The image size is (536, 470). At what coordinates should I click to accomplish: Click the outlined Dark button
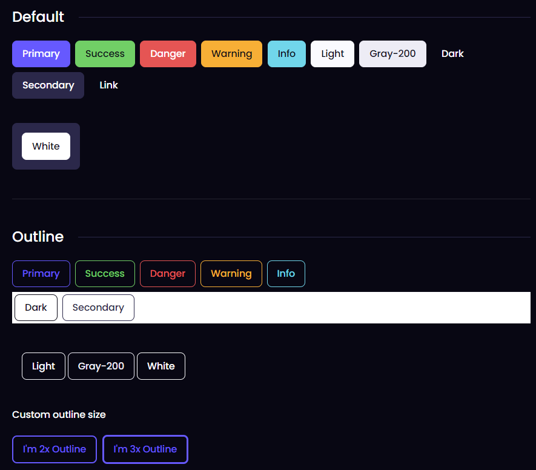click(x=36, y=308)
